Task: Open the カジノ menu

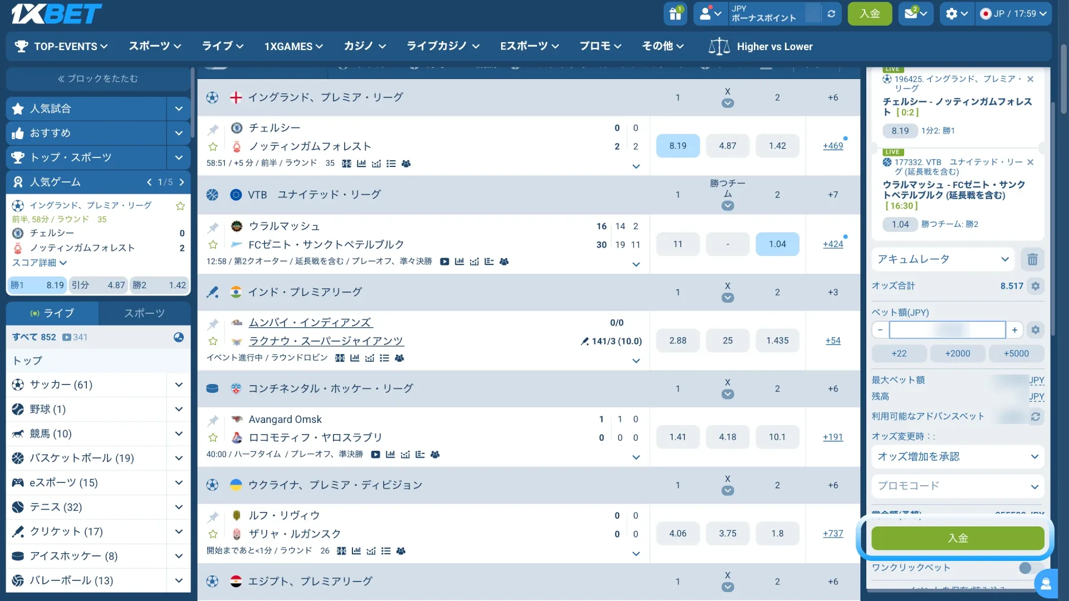Action: click(365, 46)
